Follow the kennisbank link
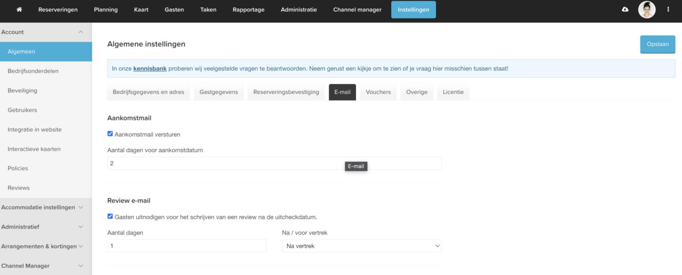Image resolution: width=682 pixels, height=275 pixels. 150,68
